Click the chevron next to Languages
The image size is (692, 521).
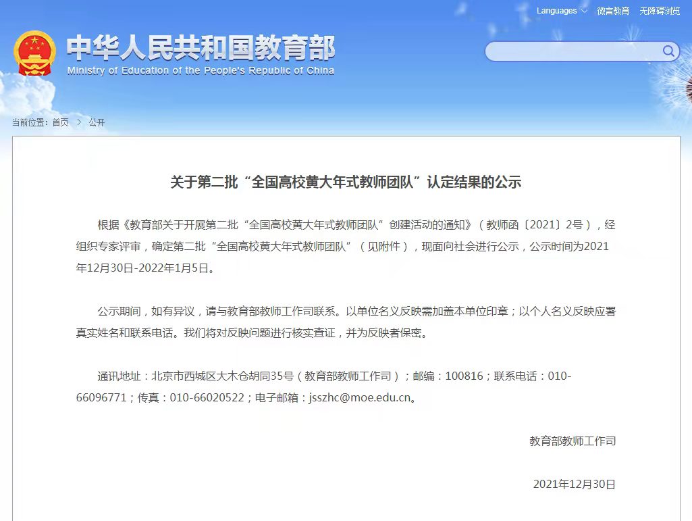[x=584, y=11]
